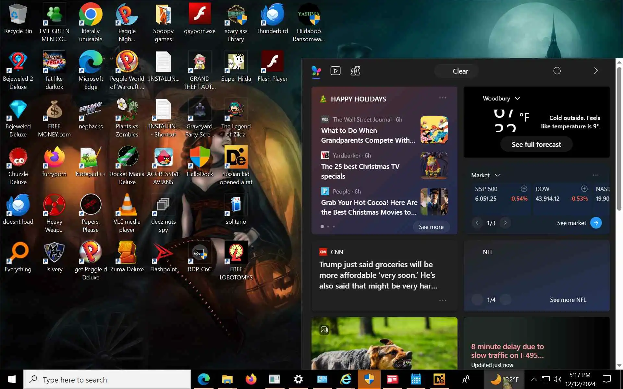This screenshot has width=623, height=389.
Task: Switch to the video Watch tab in widgets
Action: tap(335, 71)
